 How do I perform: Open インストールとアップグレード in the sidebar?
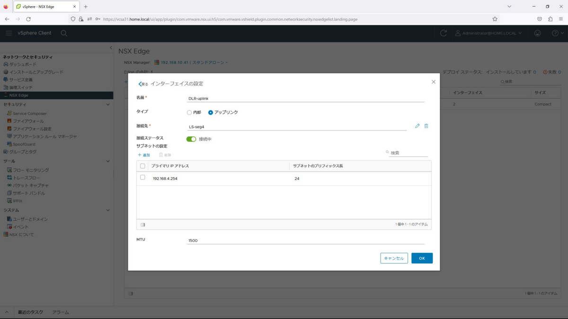pyautogui.click(x=36, y=72)
